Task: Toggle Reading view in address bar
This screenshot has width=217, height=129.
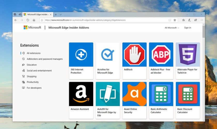Action: (170, 20)
